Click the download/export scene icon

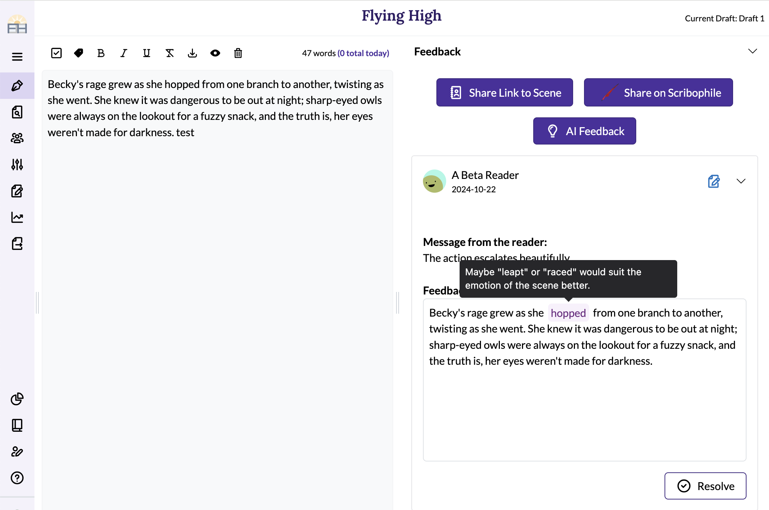coord(193,53)
